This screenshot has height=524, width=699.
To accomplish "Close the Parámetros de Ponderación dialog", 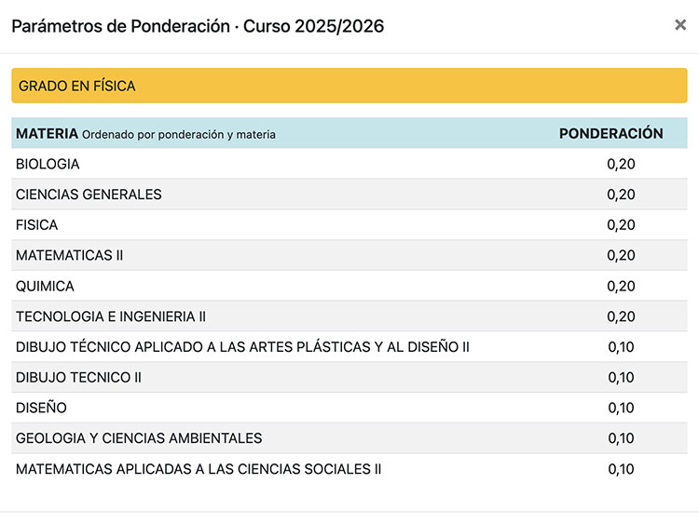I will (x=680, y=25).
